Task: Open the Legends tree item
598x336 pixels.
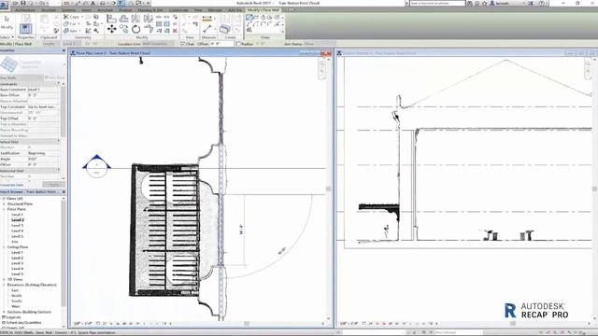Action: pos(13,317)
